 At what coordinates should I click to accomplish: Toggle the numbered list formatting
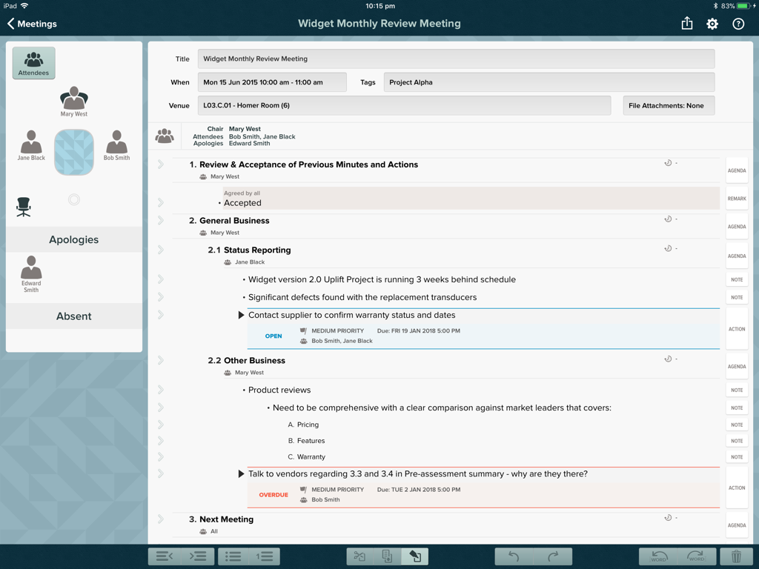click(x=266, y=556)
